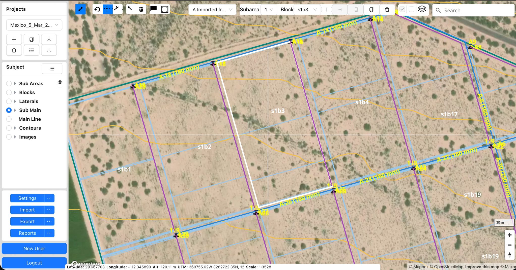Reset map bearing with compass
The height and width of the screenshot is (270, 516).
point(509,255)
